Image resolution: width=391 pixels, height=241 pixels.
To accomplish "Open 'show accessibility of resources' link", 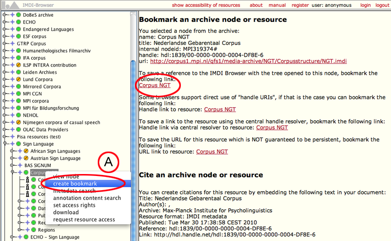I will (x=206, y=5).
